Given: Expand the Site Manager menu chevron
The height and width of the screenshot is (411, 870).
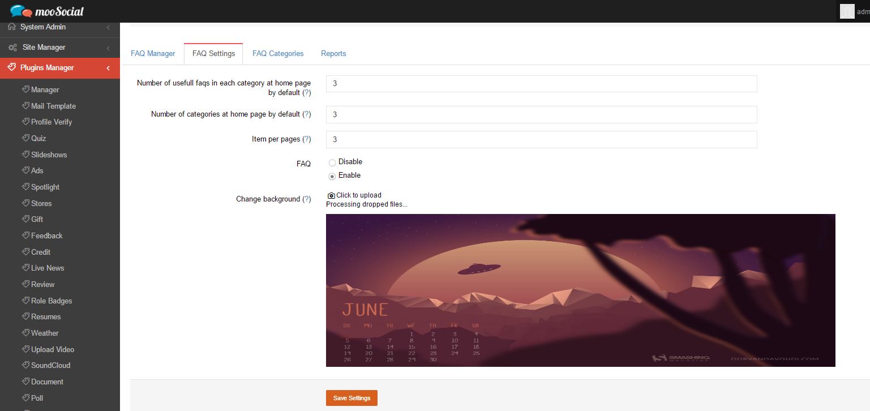Looking at the screenshot, I should click(108, 48).
